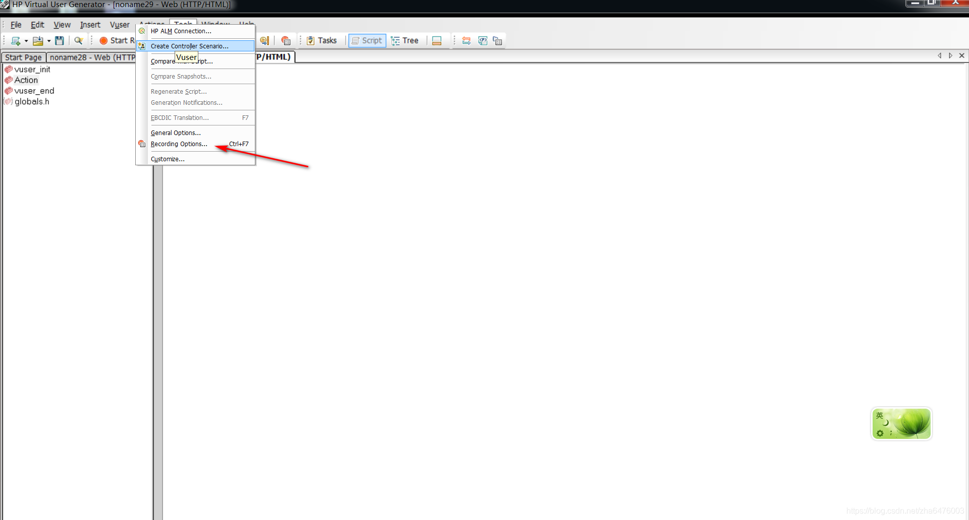Screen dimensions: 969x520
Task: Click Compare Snapshots menu item
Action: [195, 77]
